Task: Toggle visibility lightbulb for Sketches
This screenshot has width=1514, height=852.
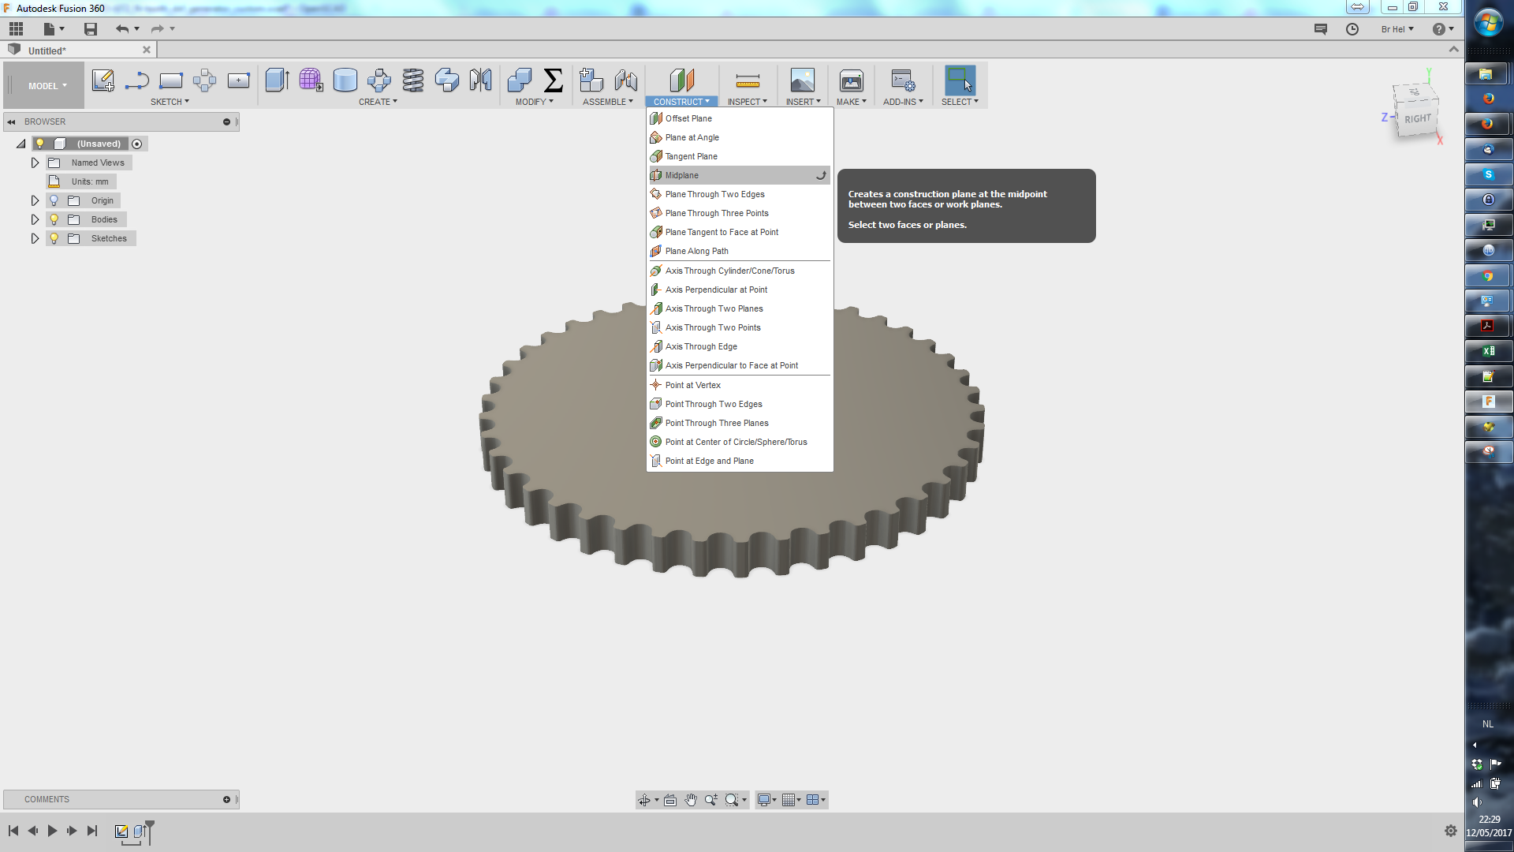Action: pos(54,238)
